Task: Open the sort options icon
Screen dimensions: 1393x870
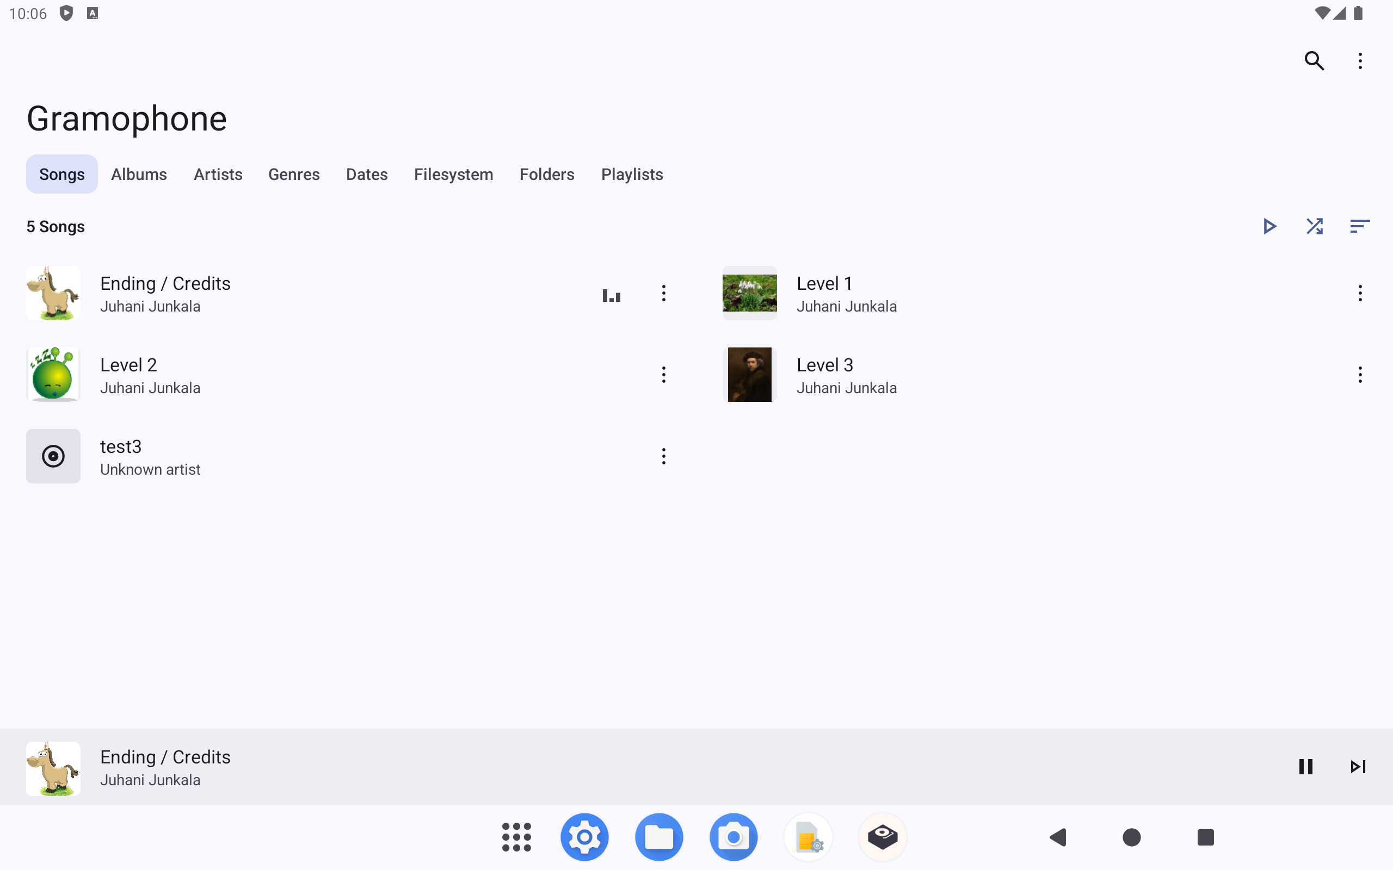Action: pyautogui.click(x=1359, y=226)
